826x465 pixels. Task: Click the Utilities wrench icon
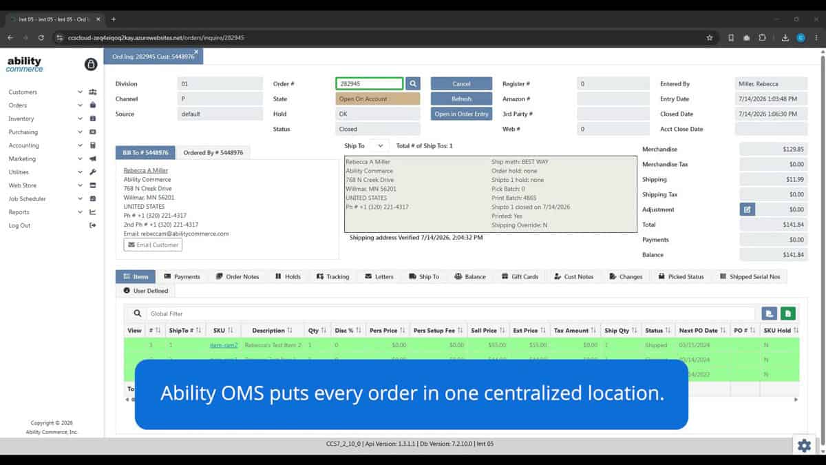pos(93,172)
